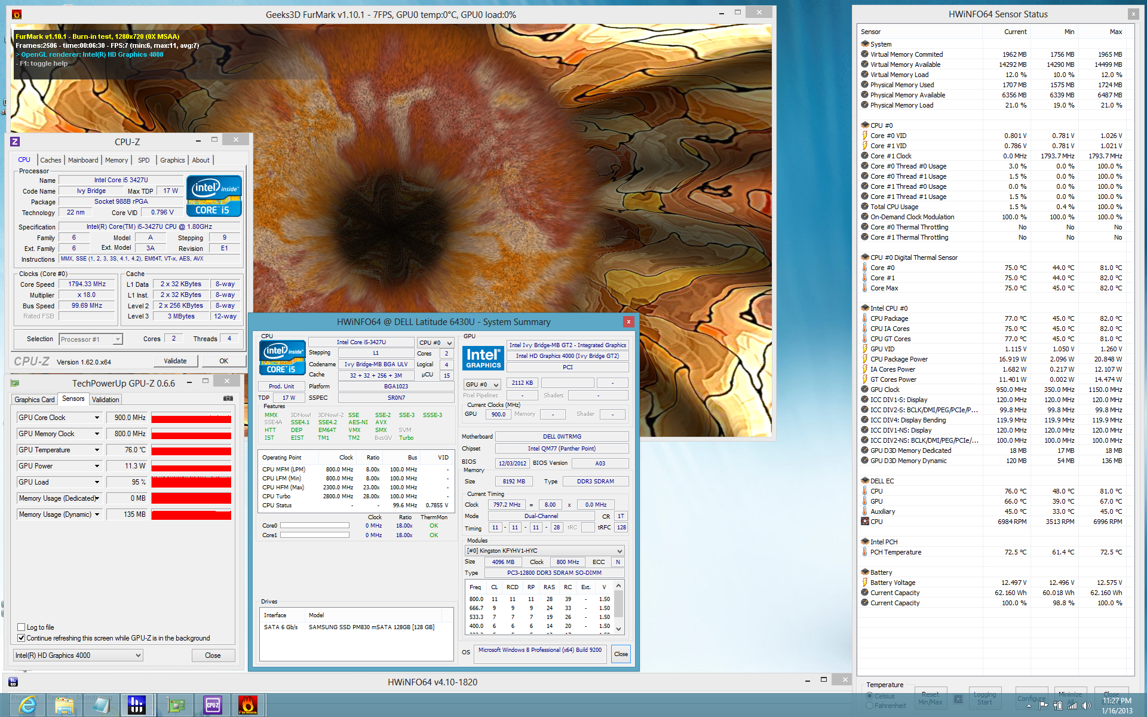This screenshot has height=717, width=1147.
Task: Open File Explorer from the taskbar
Action: coord(64,705)
